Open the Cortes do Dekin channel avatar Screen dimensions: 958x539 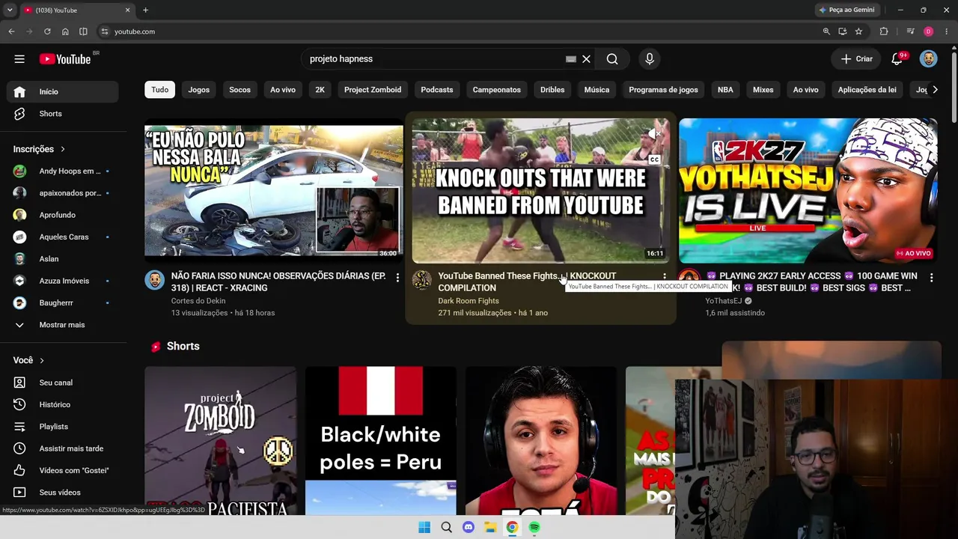[x=154, y=280]
